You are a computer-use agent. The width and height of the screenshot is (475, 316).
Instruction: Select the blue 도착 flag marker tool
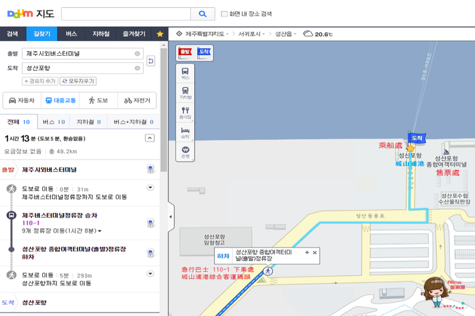[204, 53]
